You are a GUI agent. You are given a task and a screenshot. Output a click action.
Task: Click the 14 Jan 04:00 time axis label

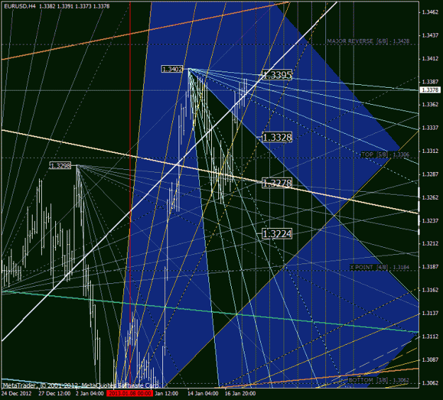click(x=203, y=393)
